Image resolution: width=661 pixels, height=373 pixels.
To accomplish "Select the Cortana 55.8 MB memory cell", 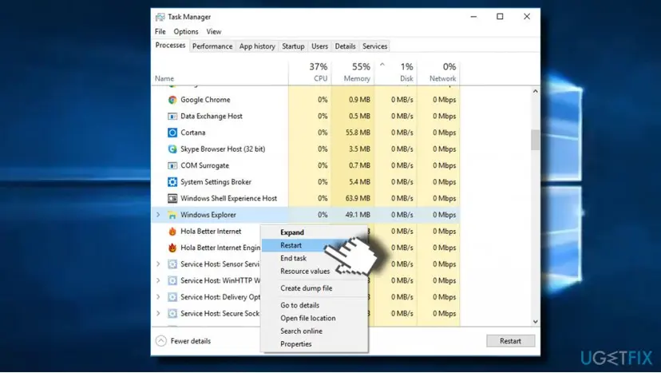I will (x=353, y=133).
